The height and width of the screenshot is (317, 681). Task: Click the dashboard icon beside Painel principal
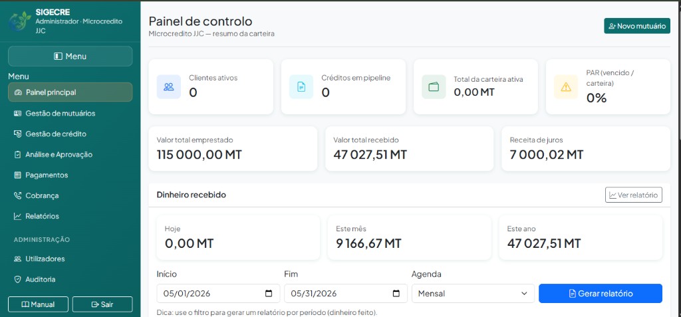click(18, 92)
